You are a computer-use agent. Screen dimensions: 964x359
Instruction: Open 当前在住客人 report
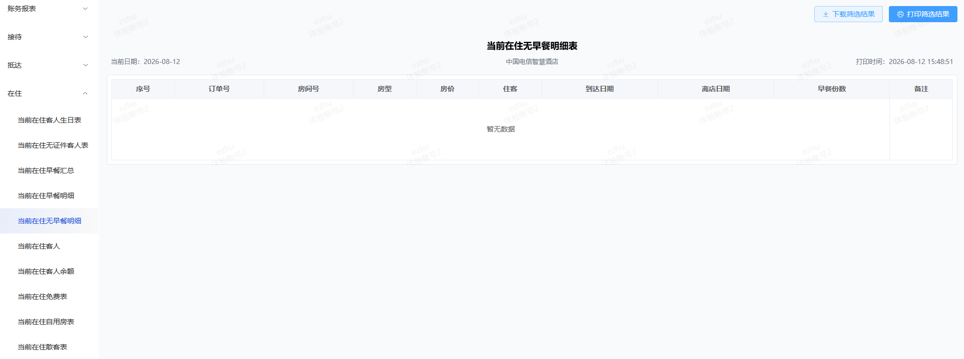[x=49, y=246]
